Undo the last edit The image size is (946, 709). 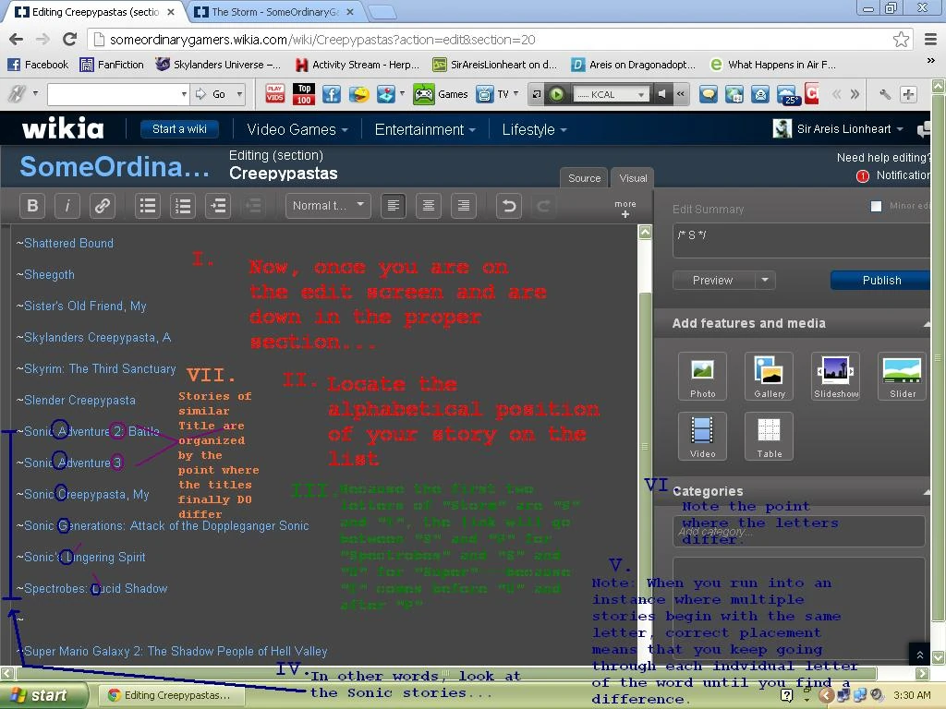[x=509, y=206]
